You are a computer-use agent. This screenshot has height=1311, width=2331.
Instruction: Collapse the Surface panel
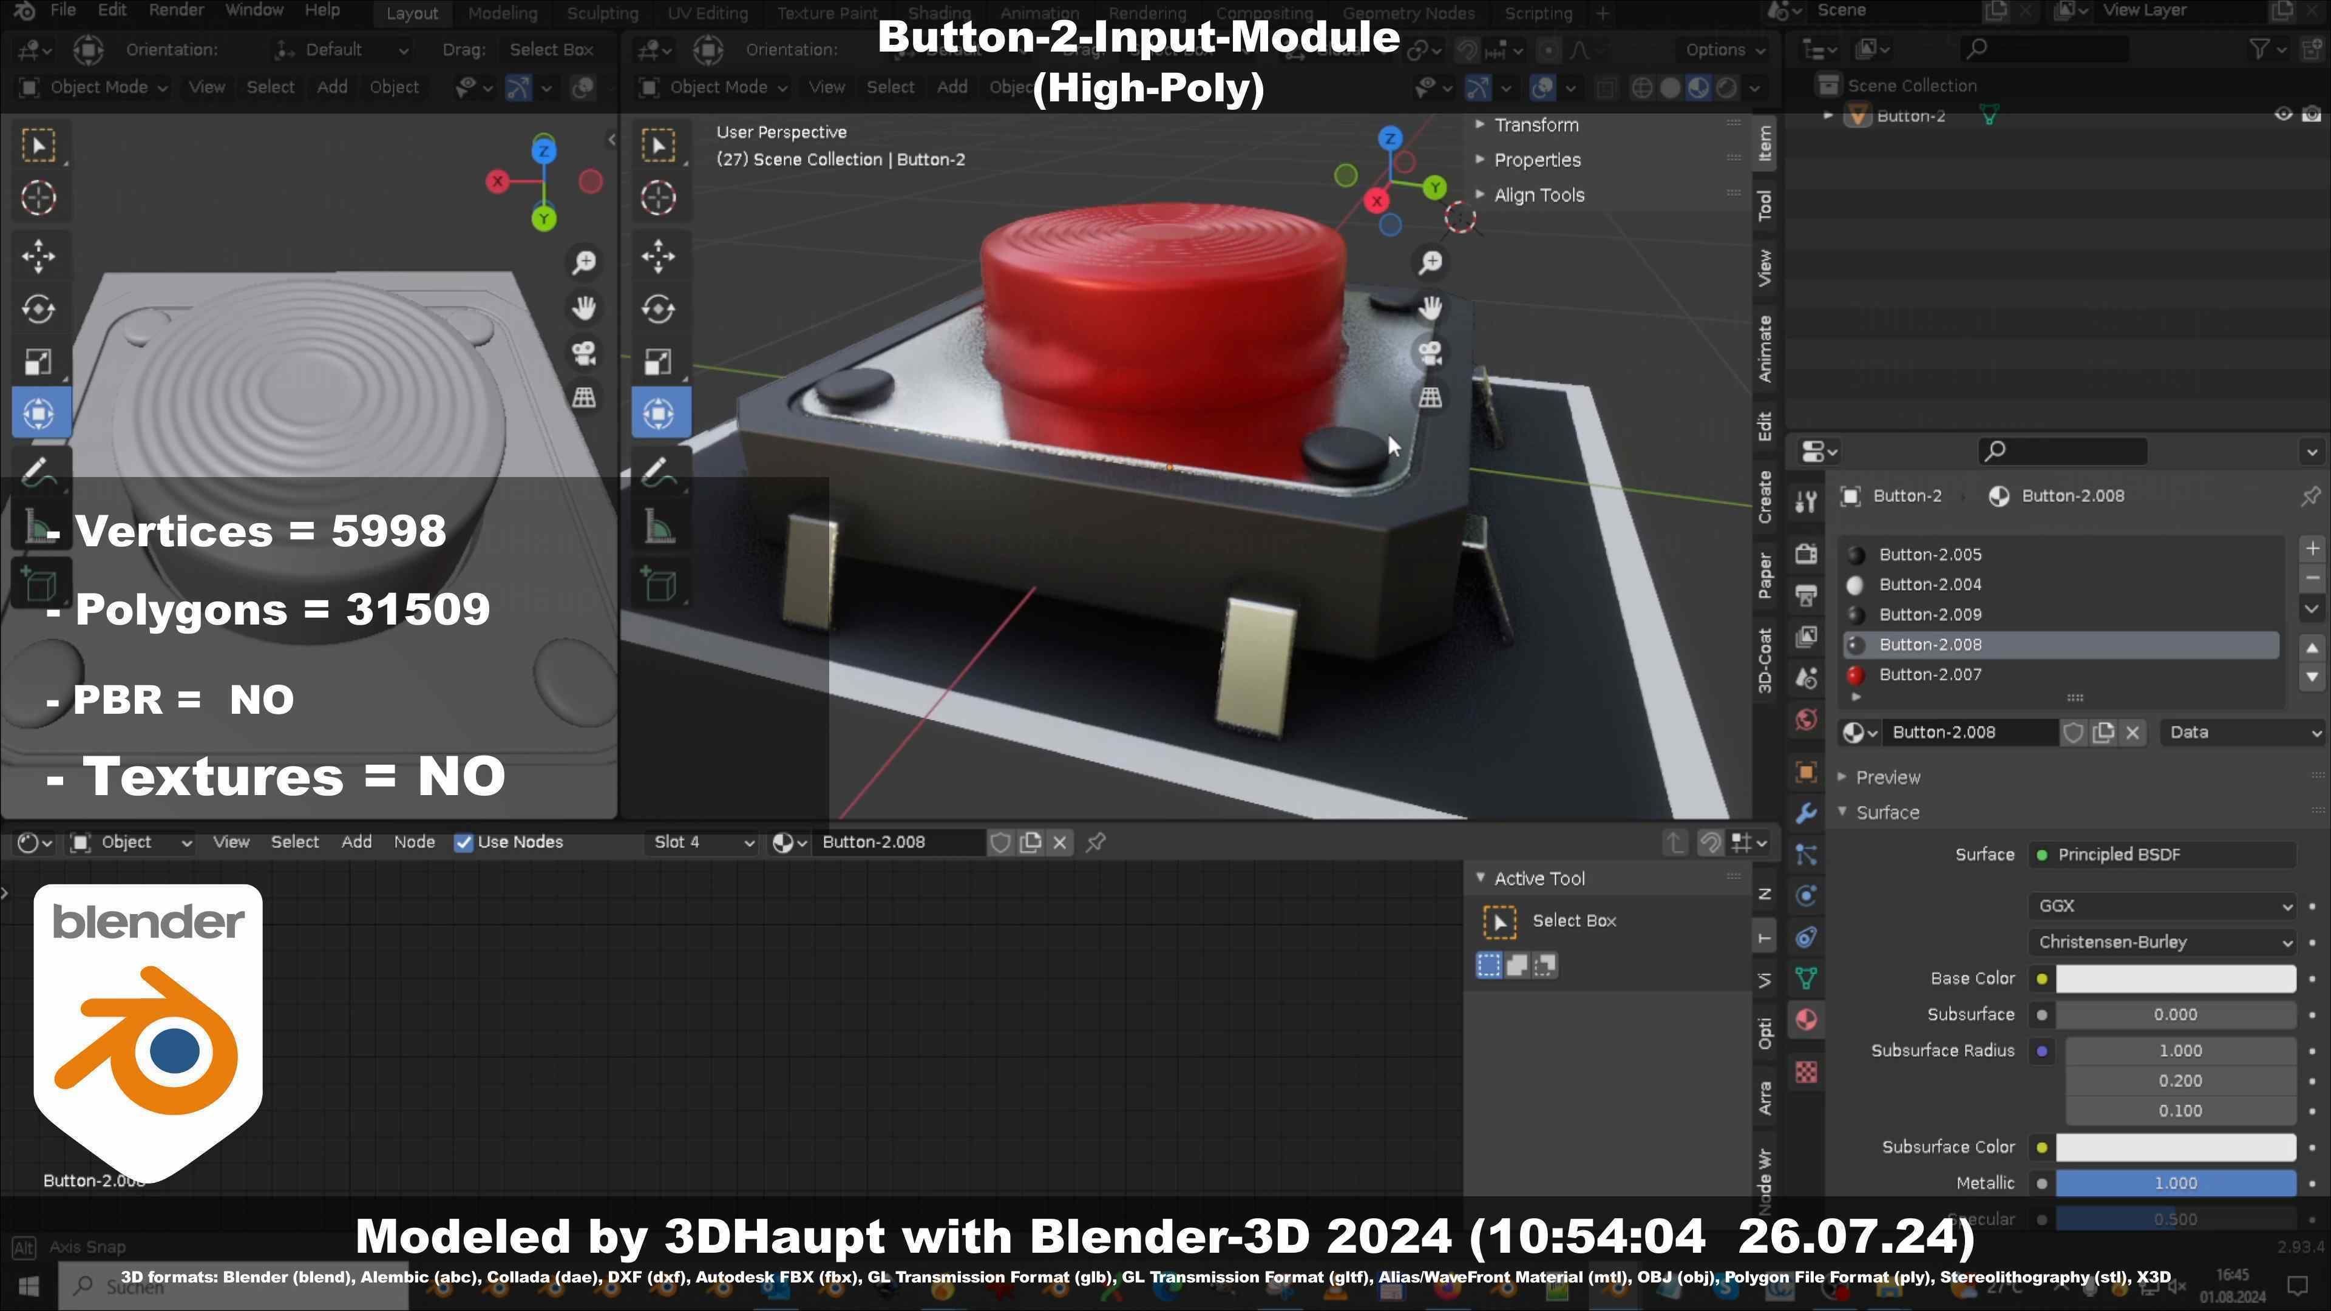pos(1887,813)
